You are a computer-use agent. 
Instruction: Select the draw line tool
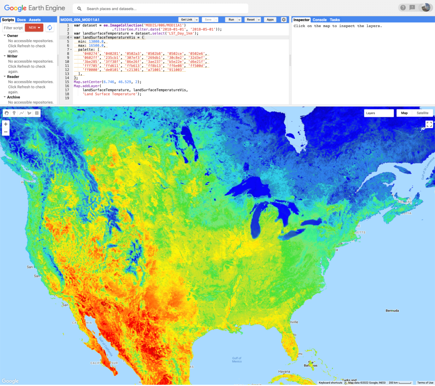click(x=22, y=113)
